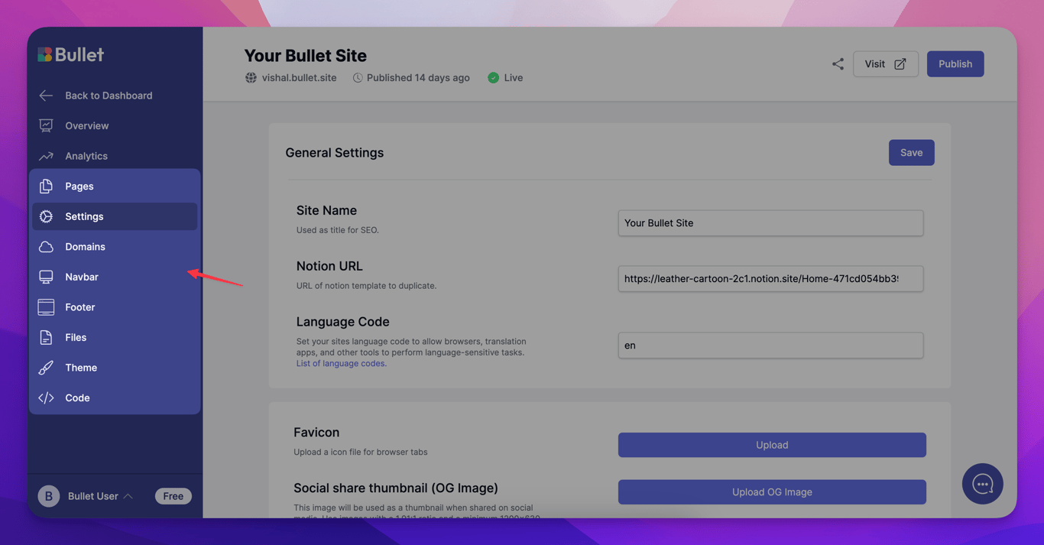Click the Navbar monitor icon

[x=46, y=277]
